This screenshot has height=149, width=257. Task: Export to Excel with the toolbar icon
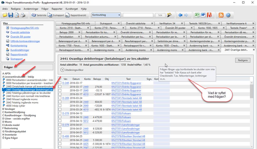pos(197,15)
